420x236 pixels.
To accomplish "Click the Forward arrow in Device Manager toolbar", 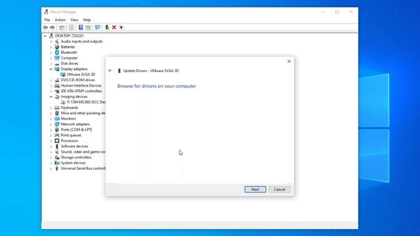I will (52, 28).
